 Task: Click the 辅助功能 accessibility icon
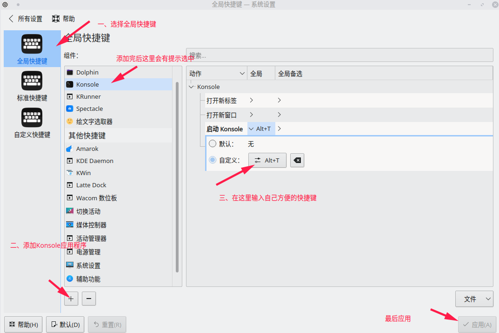tap(70, 279)
